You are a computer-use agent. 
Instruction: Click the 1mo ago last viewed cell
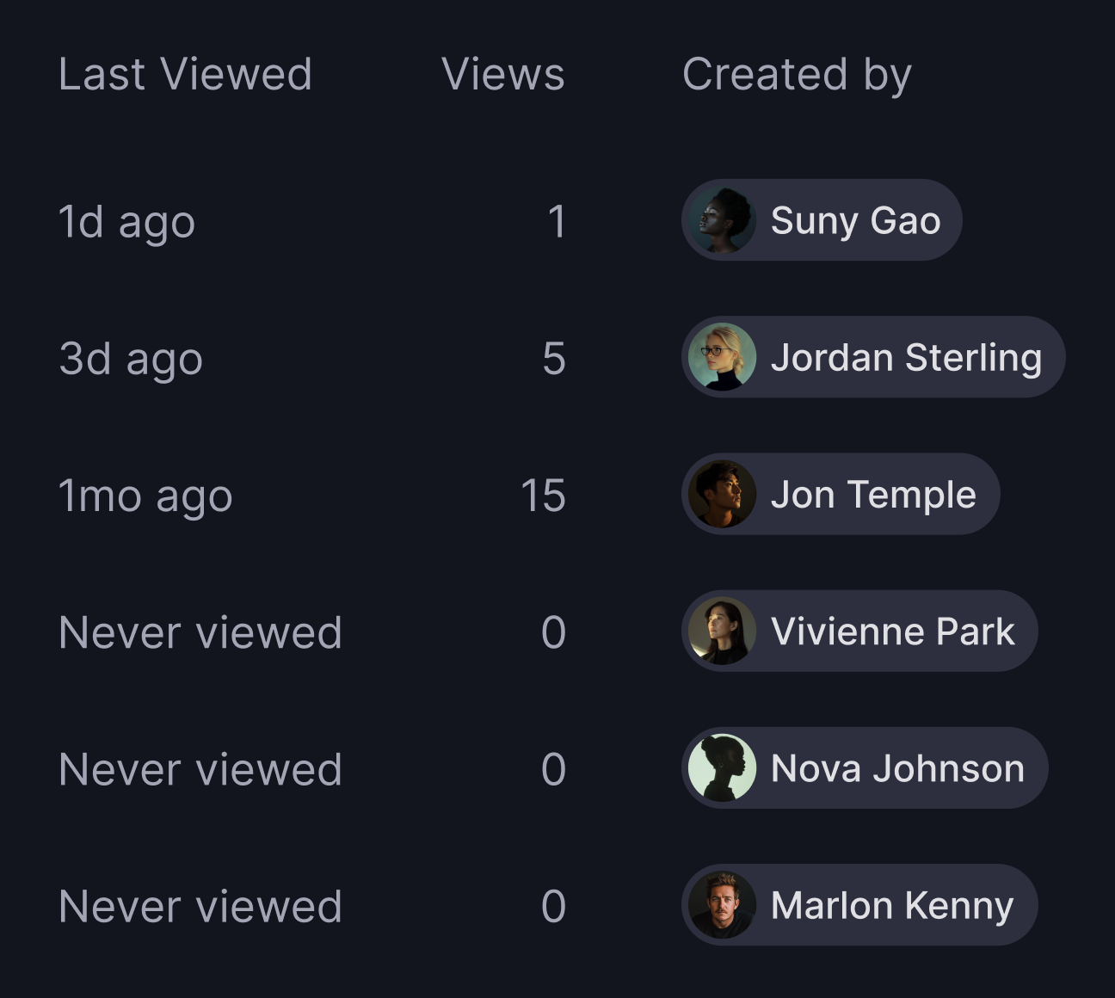pyautogui.click(x=145, y=496)
